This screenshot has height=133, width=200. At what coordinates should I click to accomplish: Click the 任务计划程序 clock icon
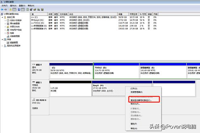click(7, 20)
